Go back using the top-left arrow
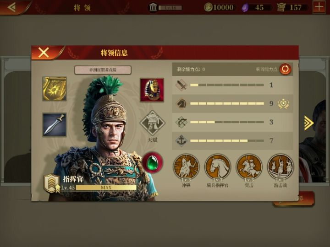Screen dimensions: 330x247 [11, 7]
